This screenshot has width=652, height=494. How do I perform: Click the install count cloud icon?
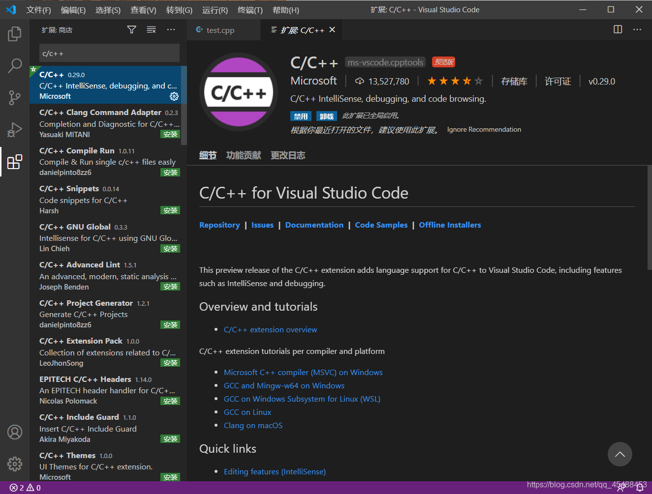[x=360, y=81]
